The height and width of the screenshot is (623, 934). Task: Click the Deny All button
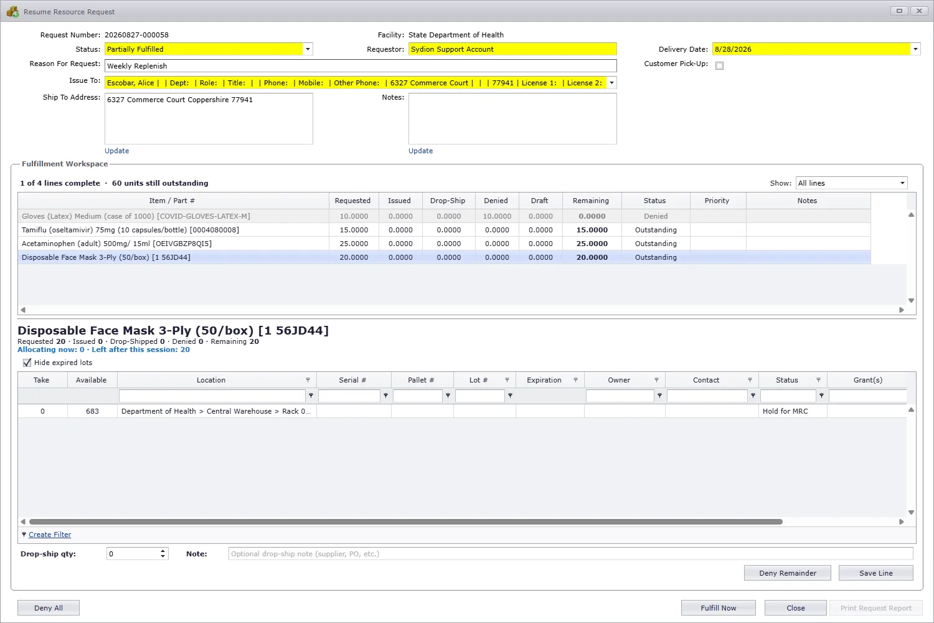click(x=49, y=608)
